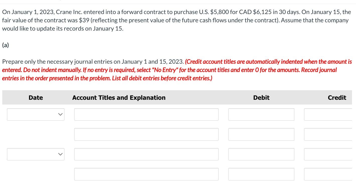Click the red italic instruction text

coord(177,70)
